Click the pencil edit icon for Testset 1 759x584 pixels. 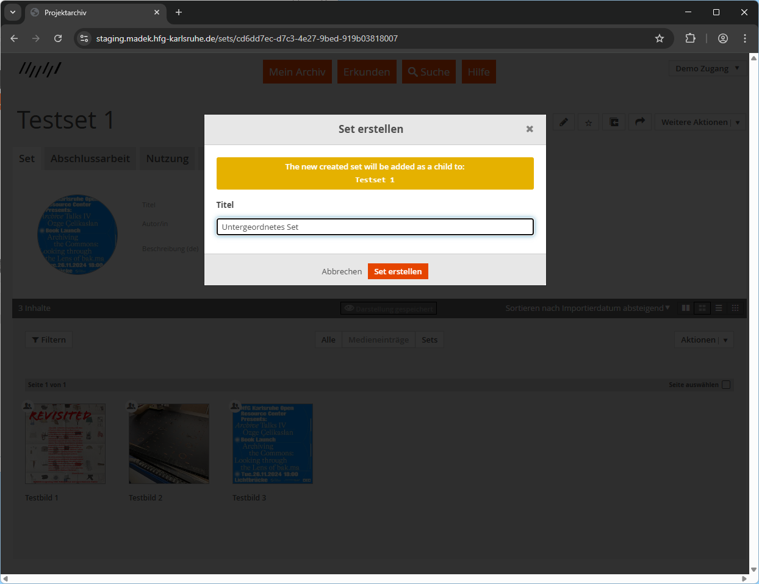pos(564,122)
